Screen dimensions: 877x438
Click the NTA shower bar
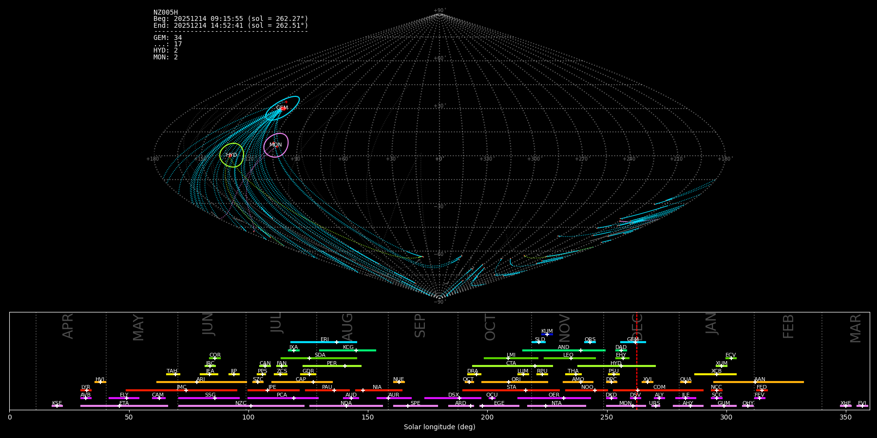pyautogui.click(x=556, y=406)
